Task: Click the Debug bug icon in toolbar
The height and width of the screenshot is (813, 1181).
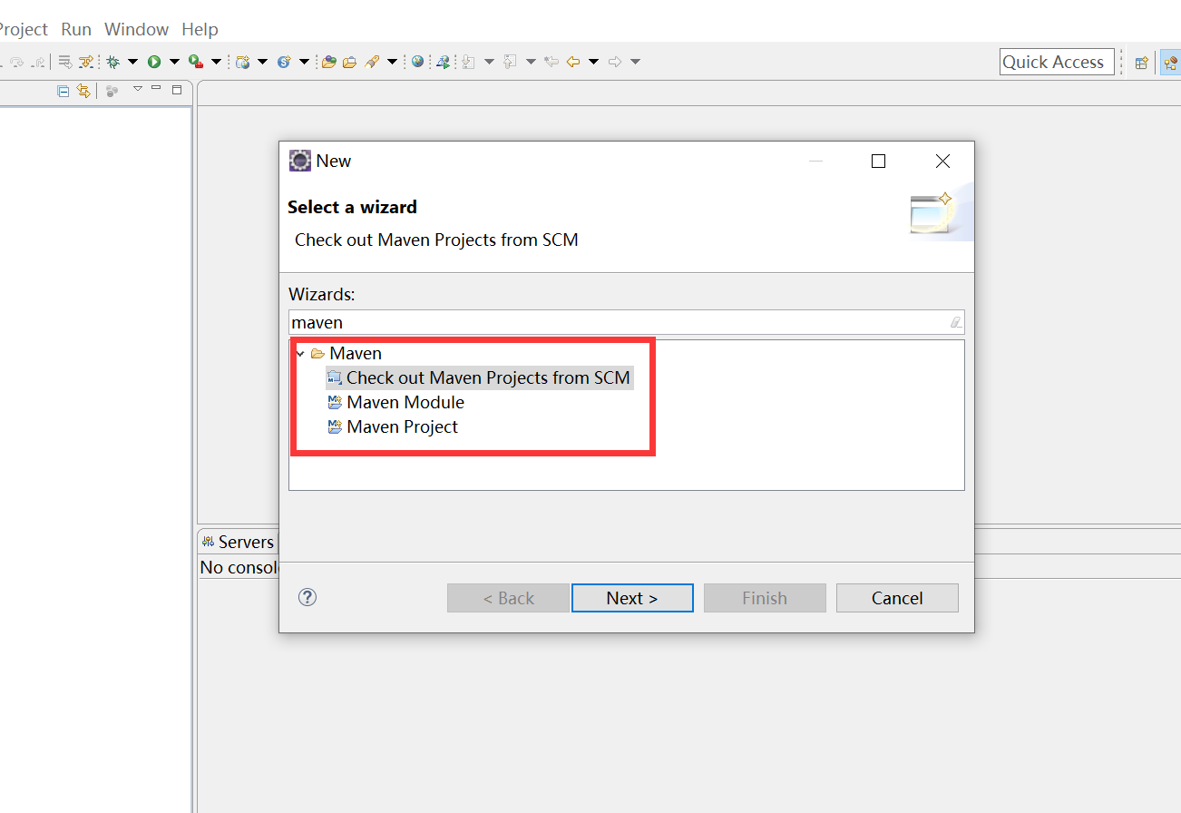Action: [112, 62]
